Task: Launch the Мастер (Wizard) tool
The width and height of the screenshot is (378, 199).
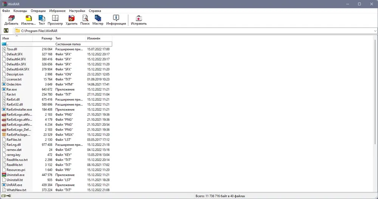Action: (98, 20)
